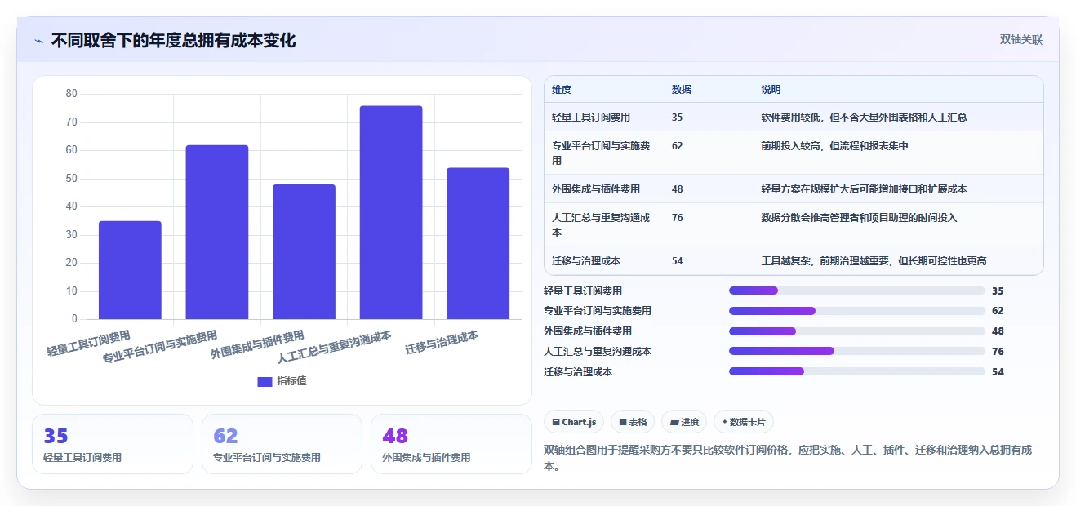Click y-axis tick label 80
Screen dimensions: 1076x506
pos(71,94)
